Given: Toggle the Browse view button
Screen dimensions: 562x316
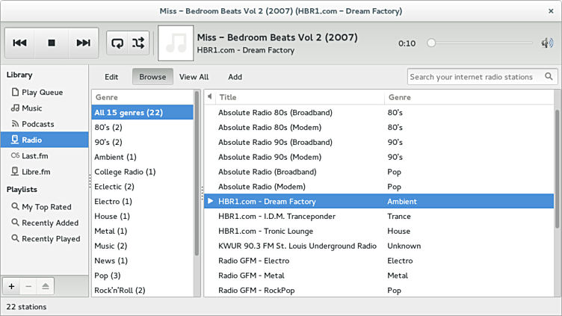Looking at the screenshot, I should 152,77.
